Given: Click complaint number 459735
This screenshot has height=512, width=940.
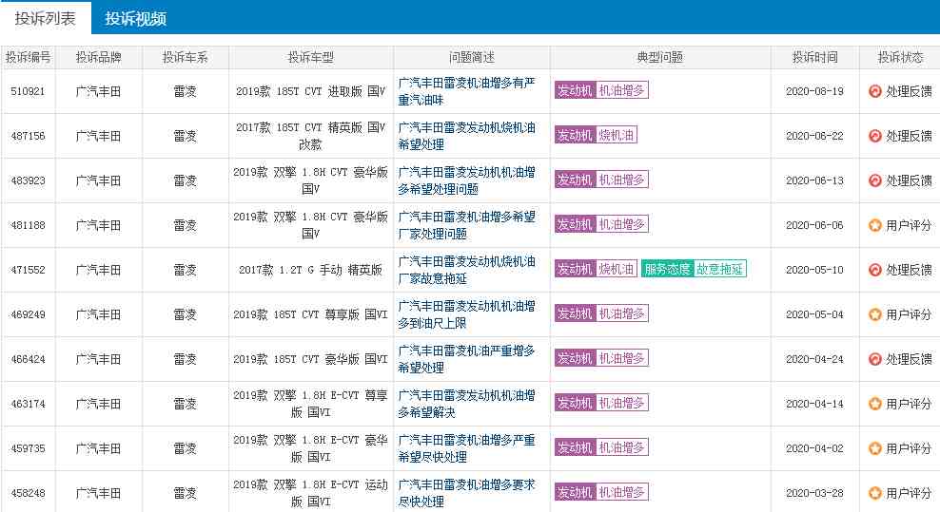Looking at the screenshot, I should [x=28, y=448].
